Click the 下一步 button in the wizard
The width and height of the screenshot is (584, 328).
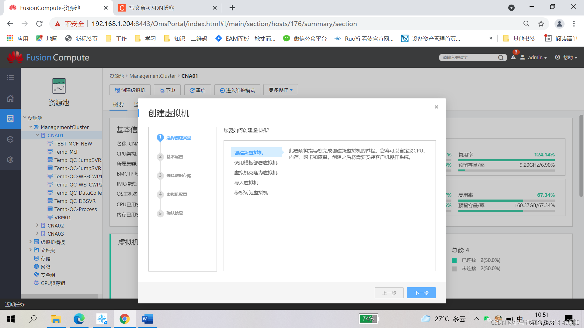pos(421,293)
